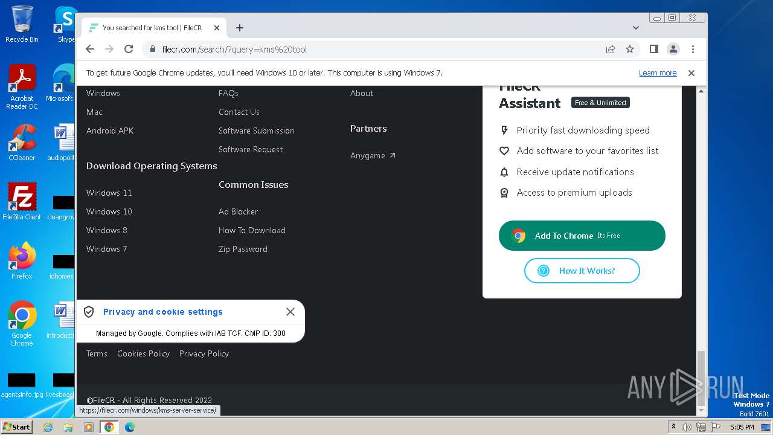This screenshot has height=435, width=773.
Task: Open the Terms link
Action: click(97, 353)
